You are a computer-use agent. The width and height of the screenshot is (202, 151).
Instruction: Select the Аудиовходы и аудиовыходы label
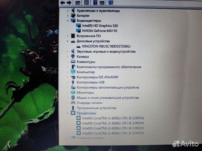[98, 11]
